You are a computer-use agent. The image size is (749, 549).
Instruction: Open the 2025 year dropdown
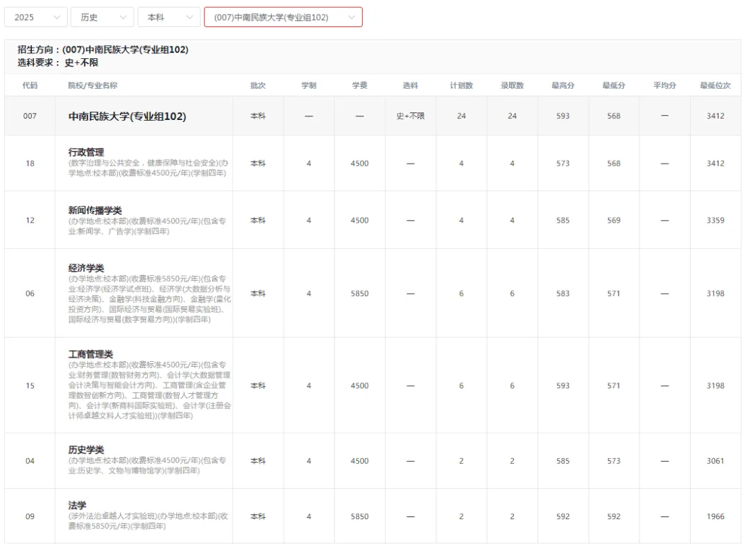(x=35, y=17)
